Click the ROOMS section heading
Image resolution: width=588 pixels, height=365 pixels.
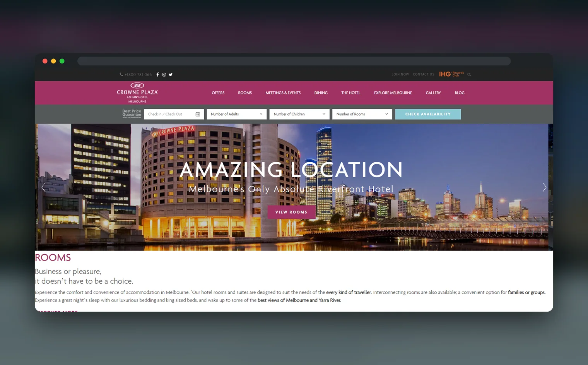click(53, 258)
